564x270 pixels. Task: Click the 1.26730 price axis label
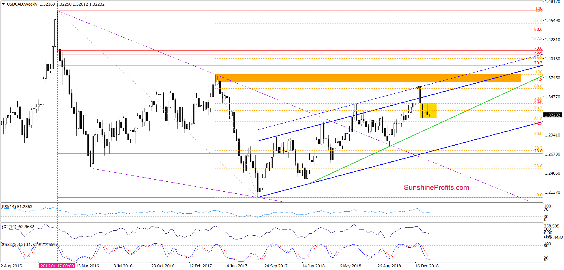[553, 154]
